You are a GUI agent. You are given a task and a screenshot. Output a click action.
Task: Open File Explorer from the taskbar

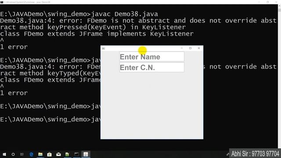click(40, 154)
